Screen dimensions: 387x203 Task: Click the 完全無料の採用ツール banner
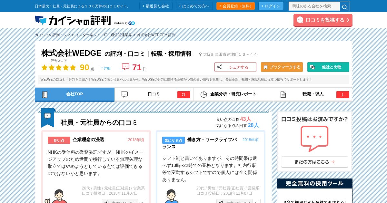[x=314, y=191]
